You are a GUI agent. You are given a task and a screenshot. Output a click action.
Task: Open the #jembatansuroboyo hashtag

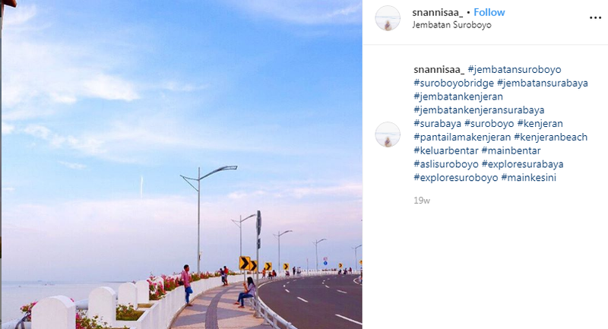point(515,69)
